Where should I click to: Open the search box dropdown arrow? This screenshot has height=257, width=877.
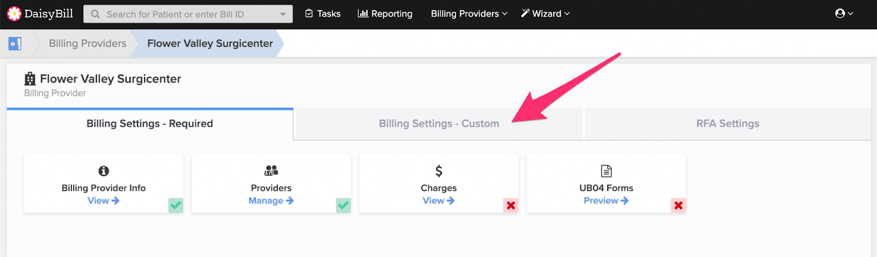coord(283,14)
